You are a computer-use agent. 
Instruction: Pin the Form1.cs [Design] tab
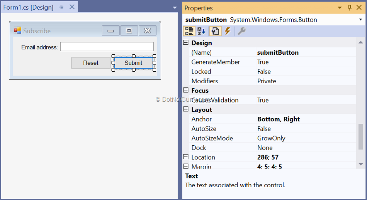(x=61, y=7)
